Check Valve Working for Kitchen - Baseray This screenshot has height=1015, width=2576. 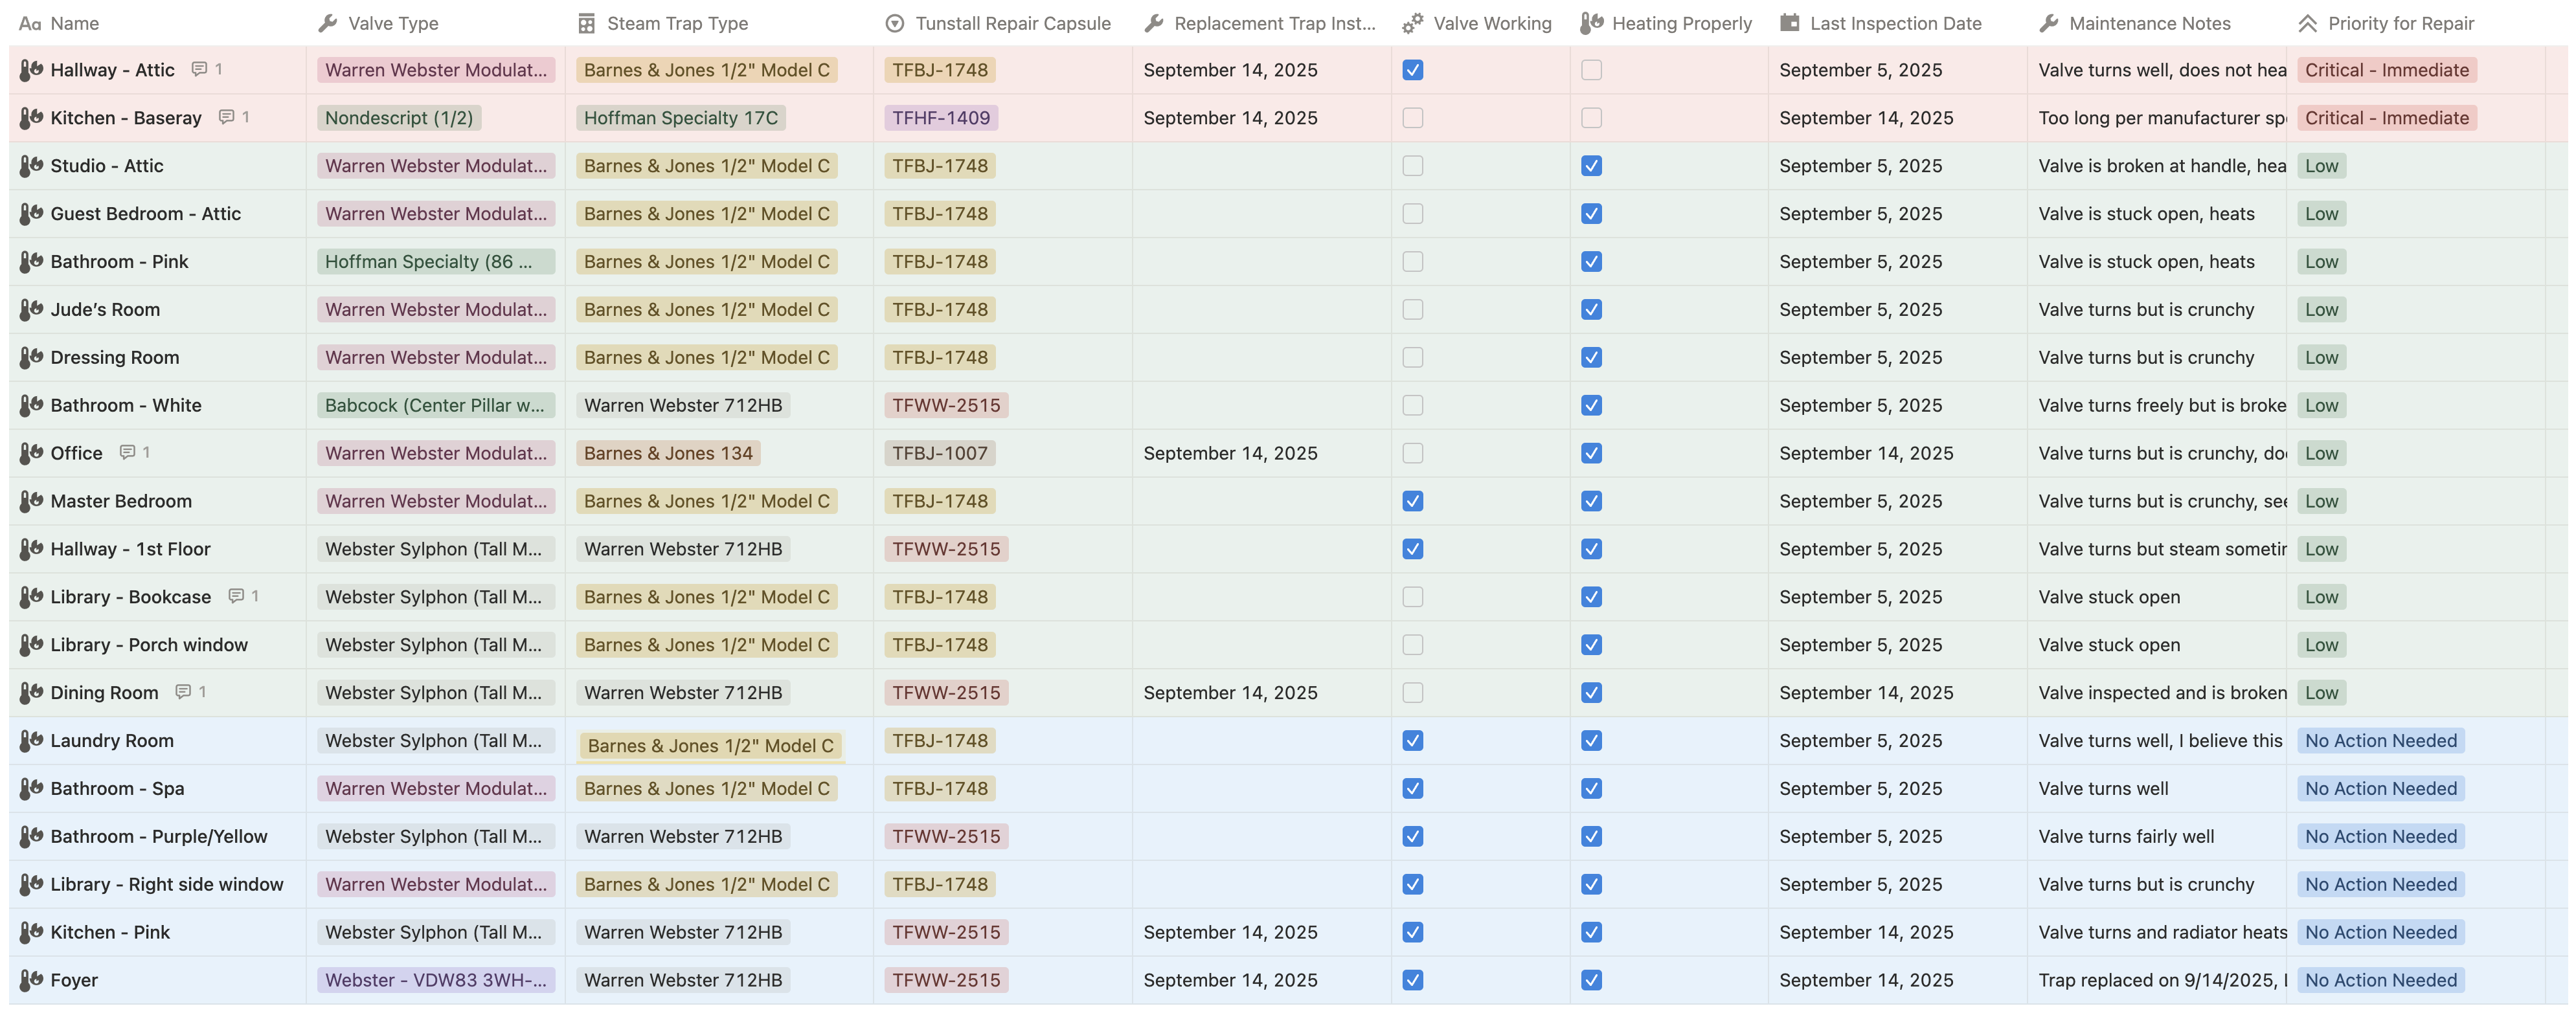point(1413,117)
